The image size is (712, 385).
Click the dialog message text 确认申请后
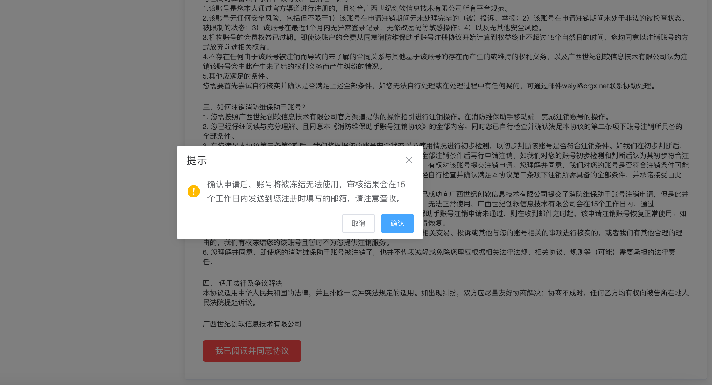306,191
